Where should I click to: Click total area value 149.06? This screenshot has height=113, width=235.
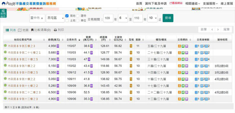coord(105,59)
